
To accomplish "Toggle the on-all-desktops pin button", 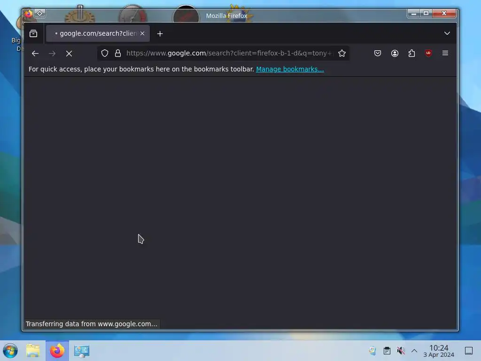I will click(x=40, y=14).
